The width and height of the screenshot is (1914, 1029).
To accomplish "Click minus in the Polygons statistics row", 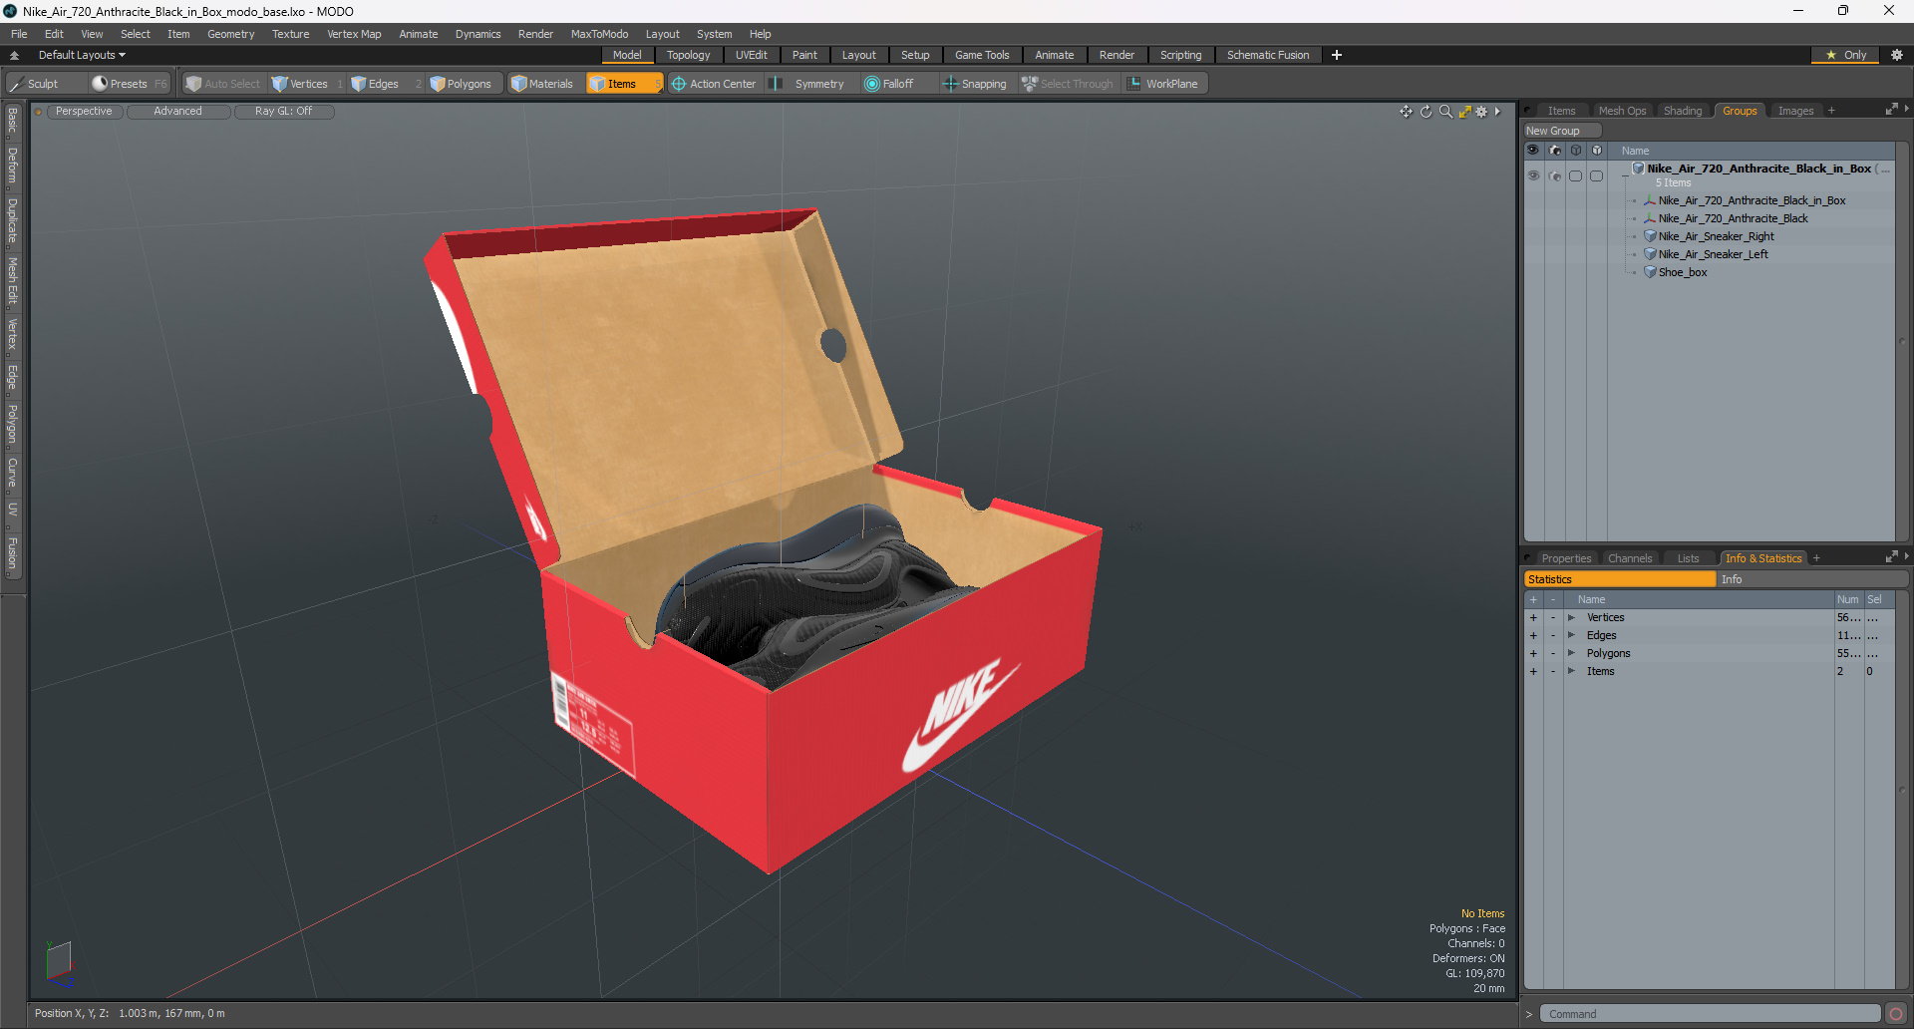I will 1552,653.
